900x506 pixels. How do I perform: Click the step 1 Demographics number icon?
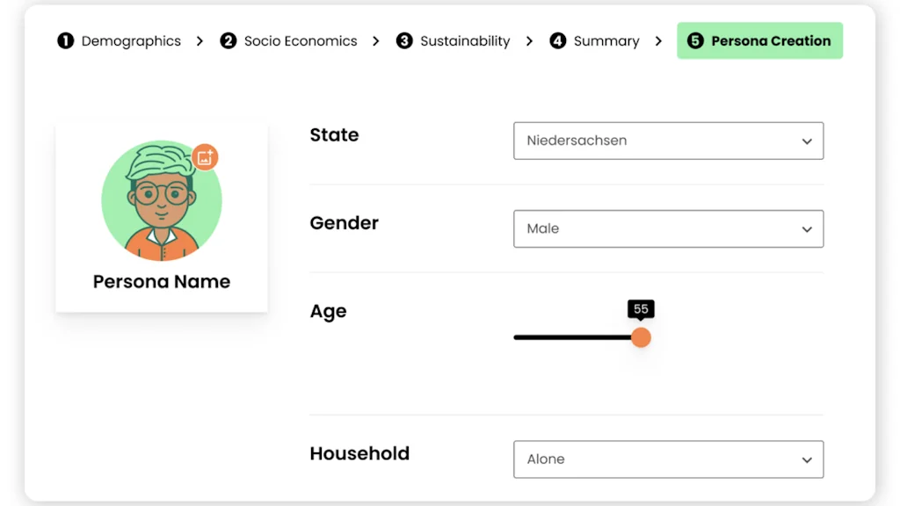66,40
